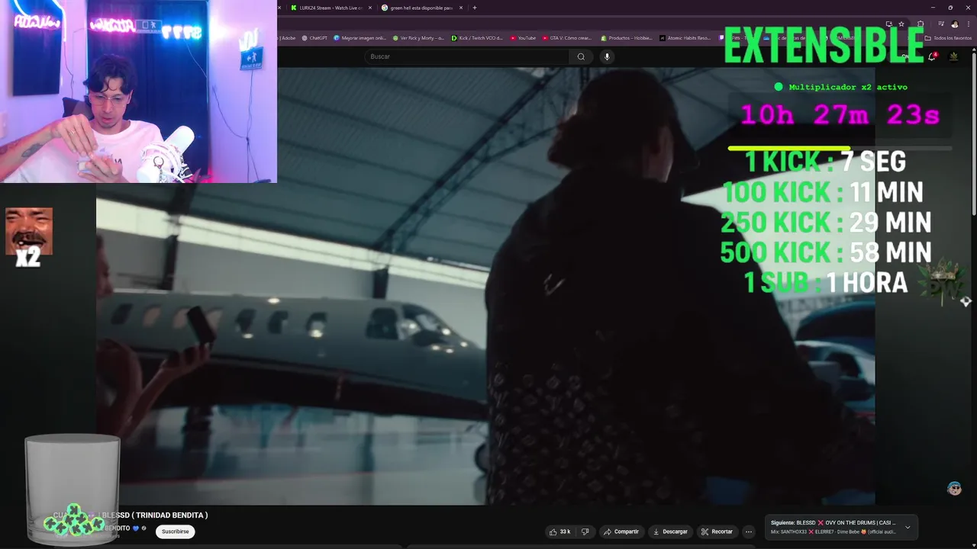Dislike the video with thumbs down
The width and height of the screenshot is (977, 549).
[x=585, y=531]
